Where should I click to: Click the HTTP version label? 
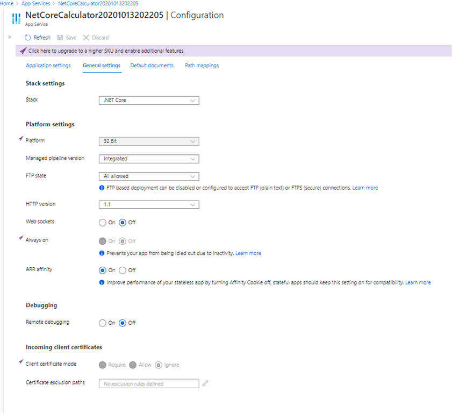[41, 204]
